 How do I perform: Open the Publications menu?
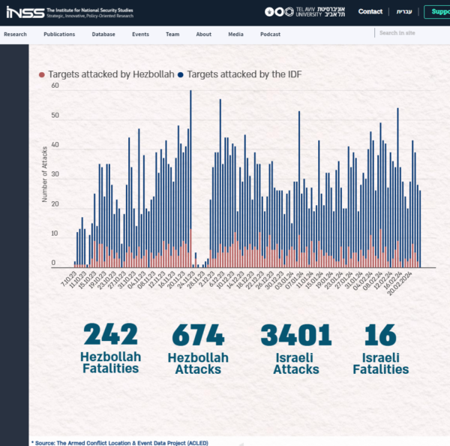tap(59, 35)
